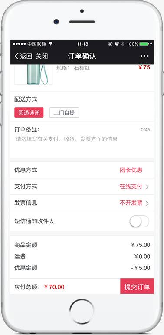
Task: Tap the 不开发票 invoice link
Action: (x=131, y=203)
